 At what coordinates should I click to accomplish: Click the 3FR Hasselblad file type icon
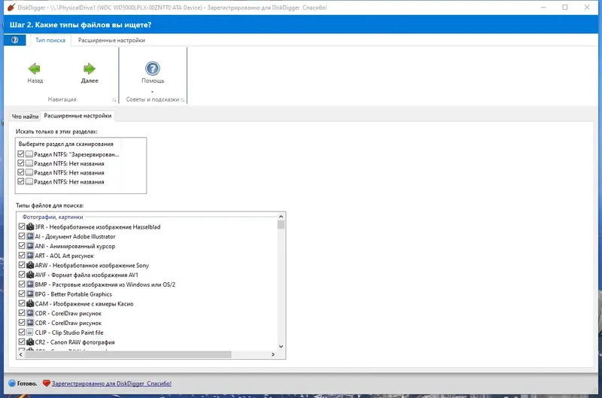tap(30, 226)
